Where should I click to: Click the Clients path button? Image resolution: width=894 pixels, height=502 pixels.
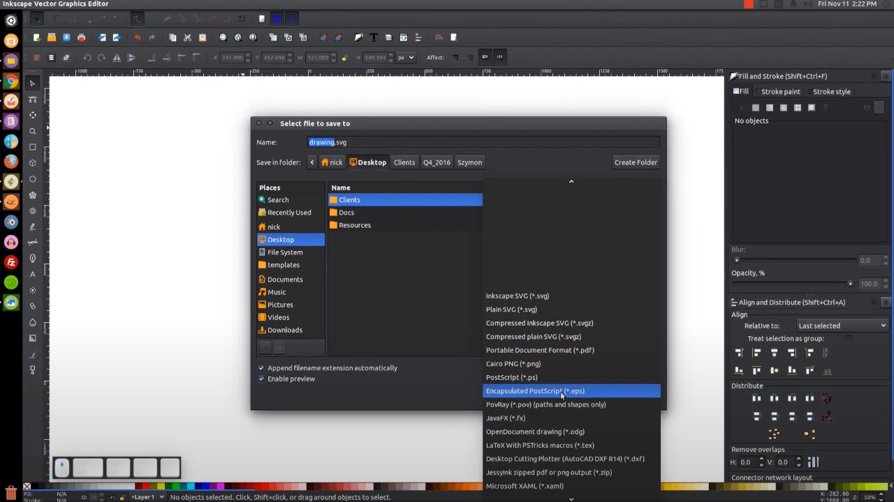(404, 162)
